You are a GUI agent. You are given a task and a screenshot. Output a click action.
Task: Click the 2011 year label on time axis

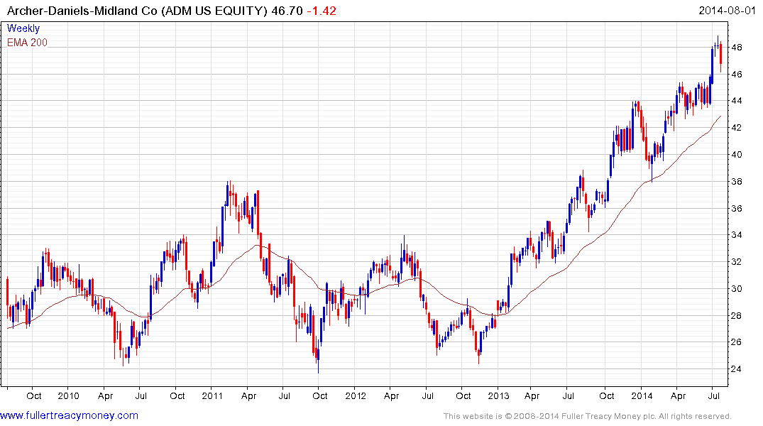[x=212, y=395]
